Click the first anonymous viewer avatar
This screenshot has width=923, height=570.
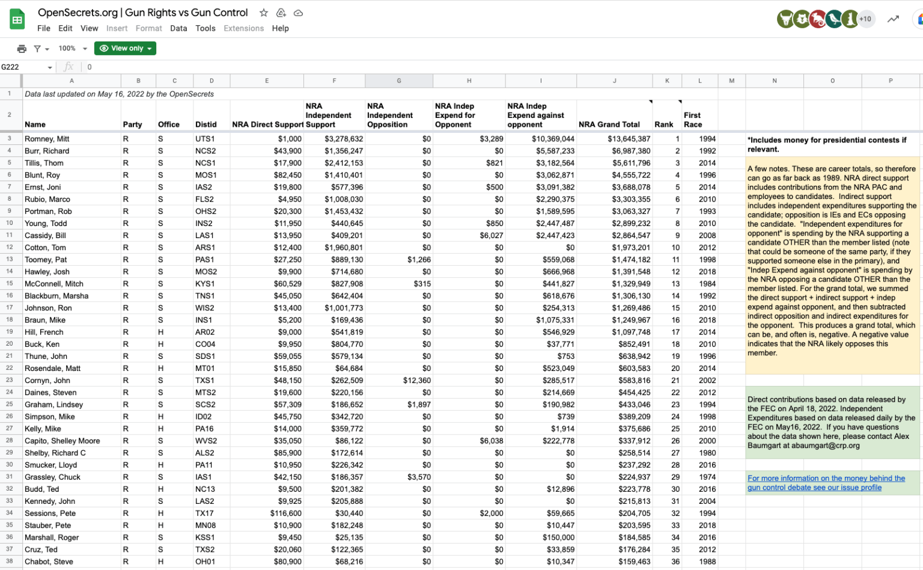785,19
